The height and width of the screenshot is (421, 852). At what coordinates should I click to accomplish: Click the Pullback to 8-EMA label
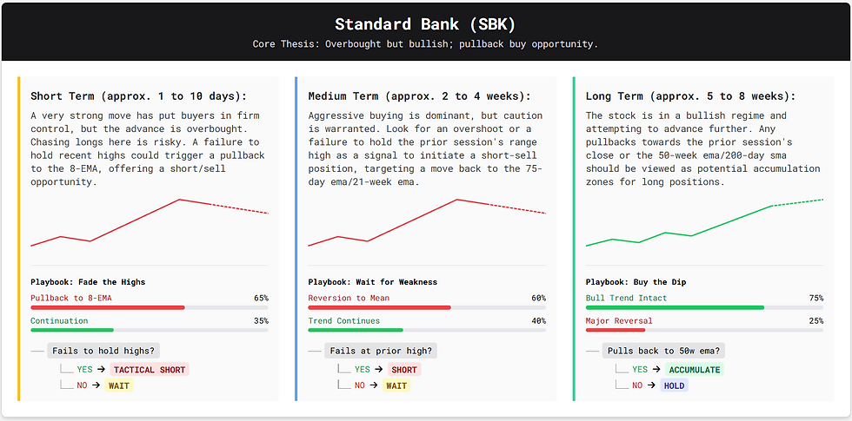coord(71,298)
